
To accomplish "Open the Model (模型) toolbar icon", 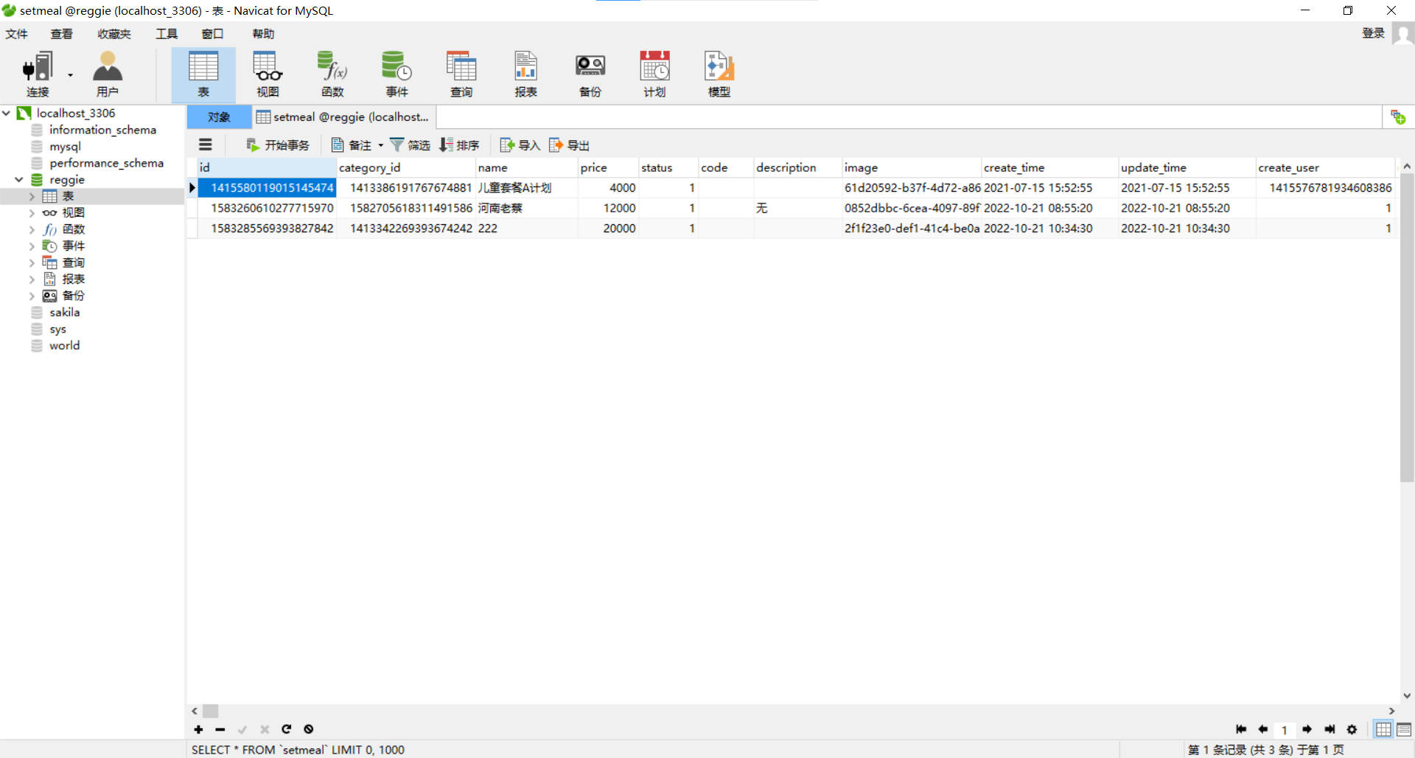I will click(719, 74).
